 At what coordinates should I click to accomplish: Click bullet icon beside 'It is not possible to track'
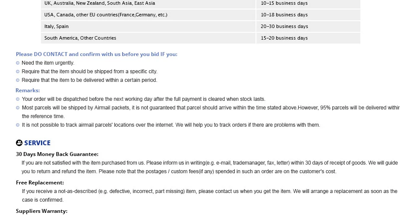point(18,125)
